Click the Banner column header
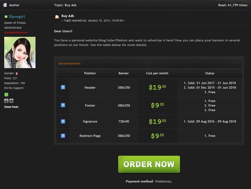This screenshot has height=189, width=251. (124, 73)
